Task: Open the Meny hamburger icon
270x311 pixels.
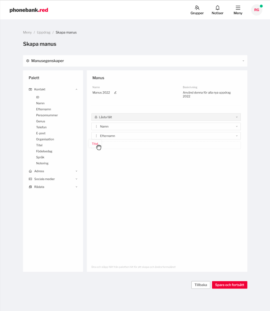Action: 238,8
